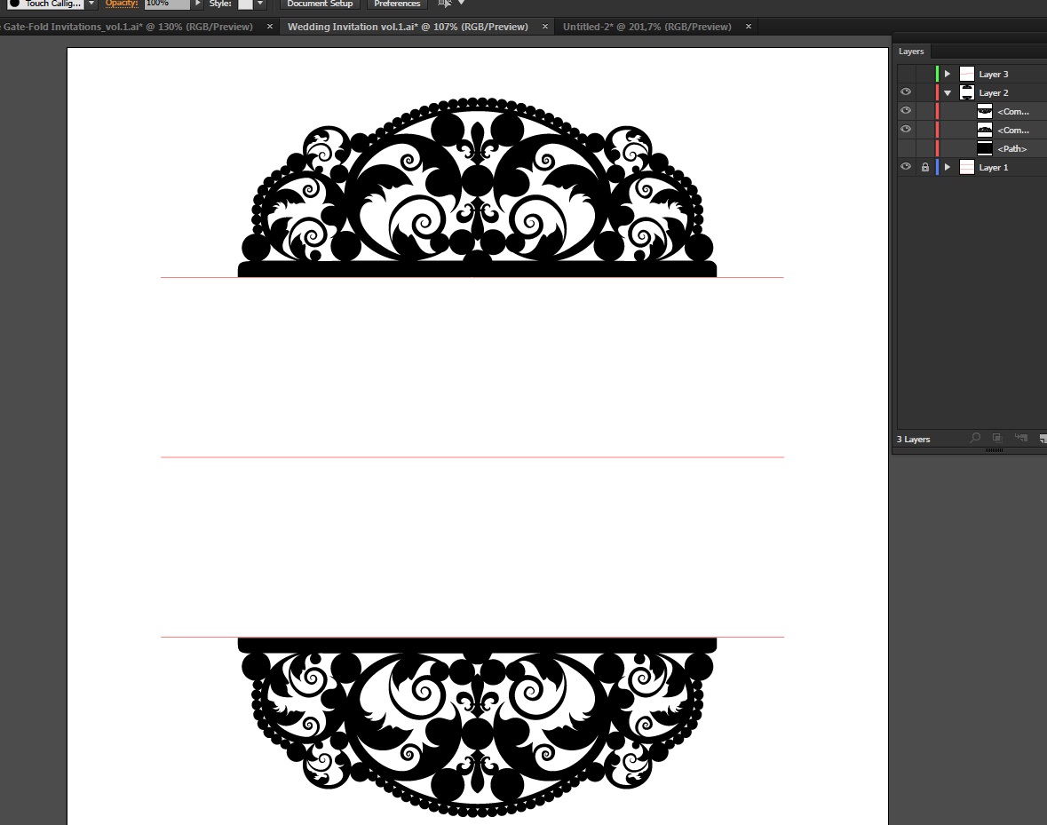The image size is (1047, 825).
Task: Select Layer 3 thumbnail
Action: [967, 74]
